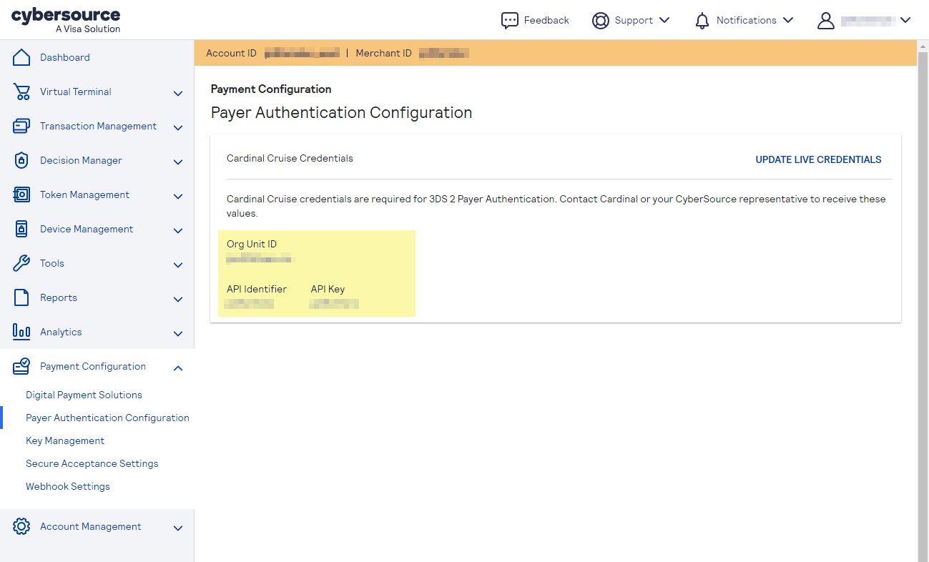The height and width of the screenshot is (562, 929).
Task: Collapse the Payment Configuration chevron
Action: (x=178, y=368)
